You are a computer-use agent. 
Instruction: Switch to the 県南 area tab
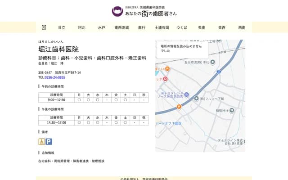[x=202, y=27]
